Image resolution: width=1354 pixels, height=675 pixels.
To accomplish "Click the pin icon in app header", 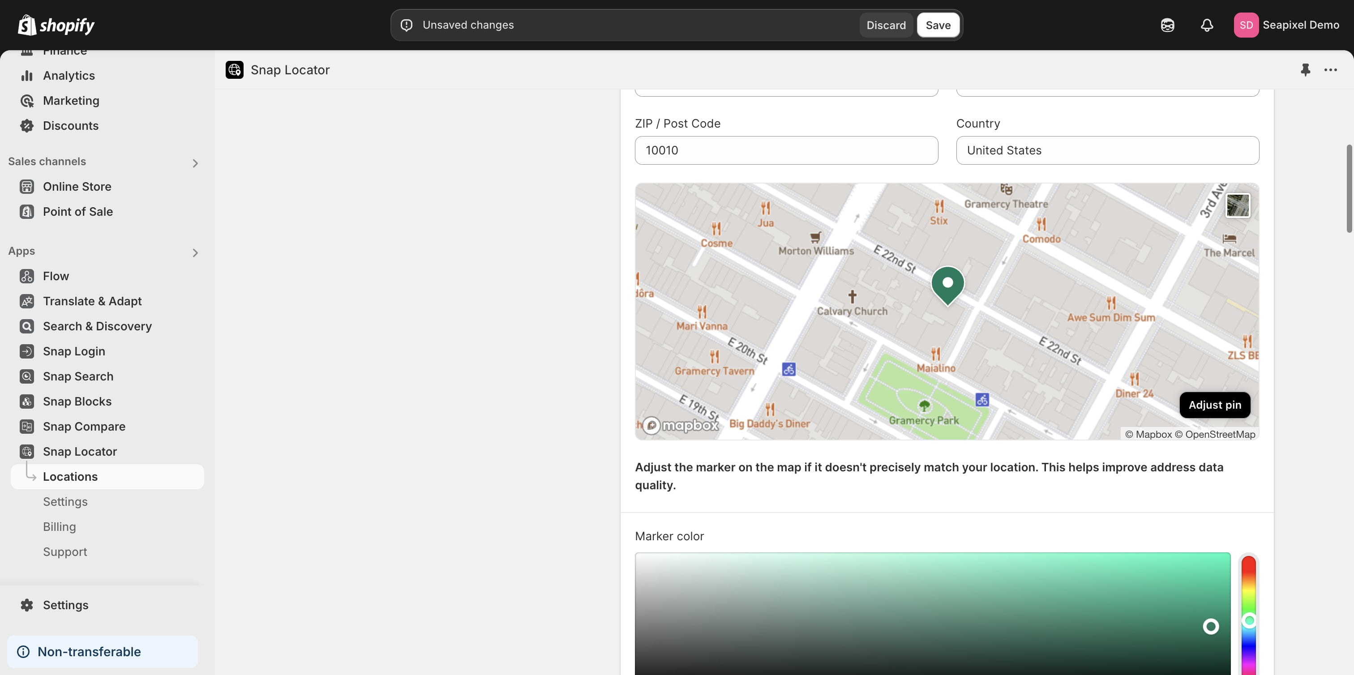I will [1305, 70].
